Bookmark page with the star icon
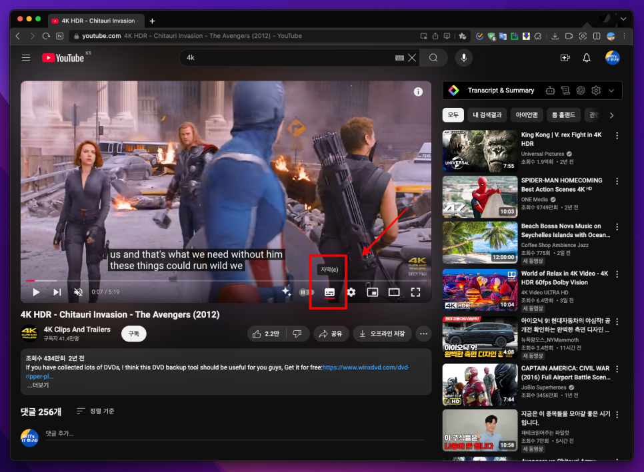Screen dimensions: 644x472 coord(463,36)
